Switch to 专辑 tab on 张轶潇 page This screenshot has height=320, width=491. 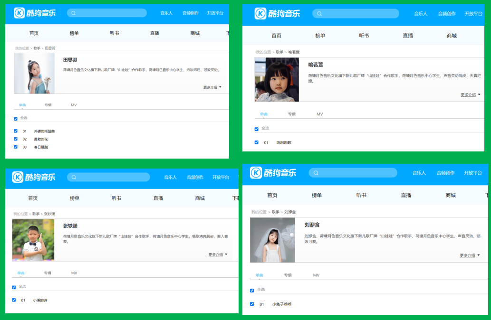48,273
